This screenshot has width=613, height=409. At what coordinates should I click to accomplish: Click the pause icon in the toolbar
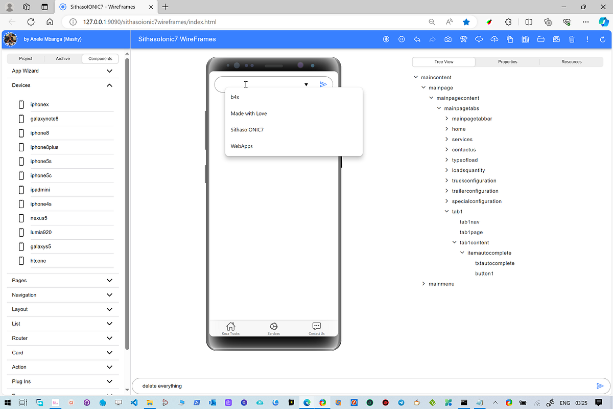pos(402,39)
